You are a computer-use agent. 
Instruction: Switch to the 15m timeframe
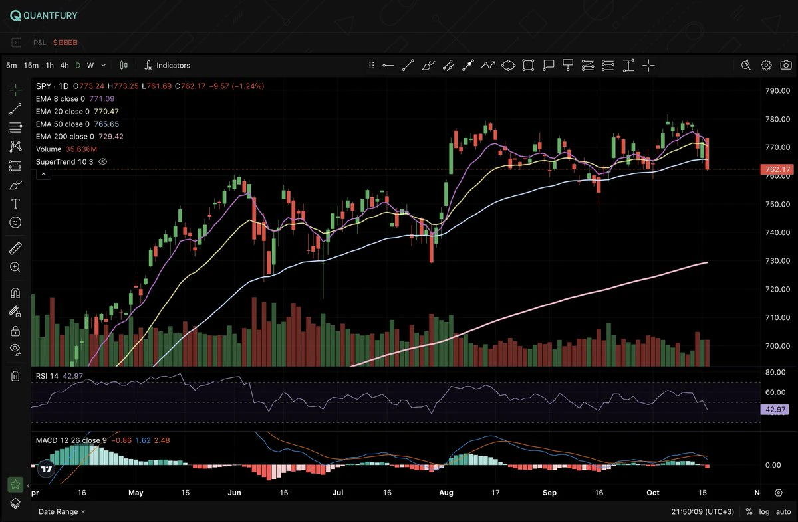click(31, 65)
